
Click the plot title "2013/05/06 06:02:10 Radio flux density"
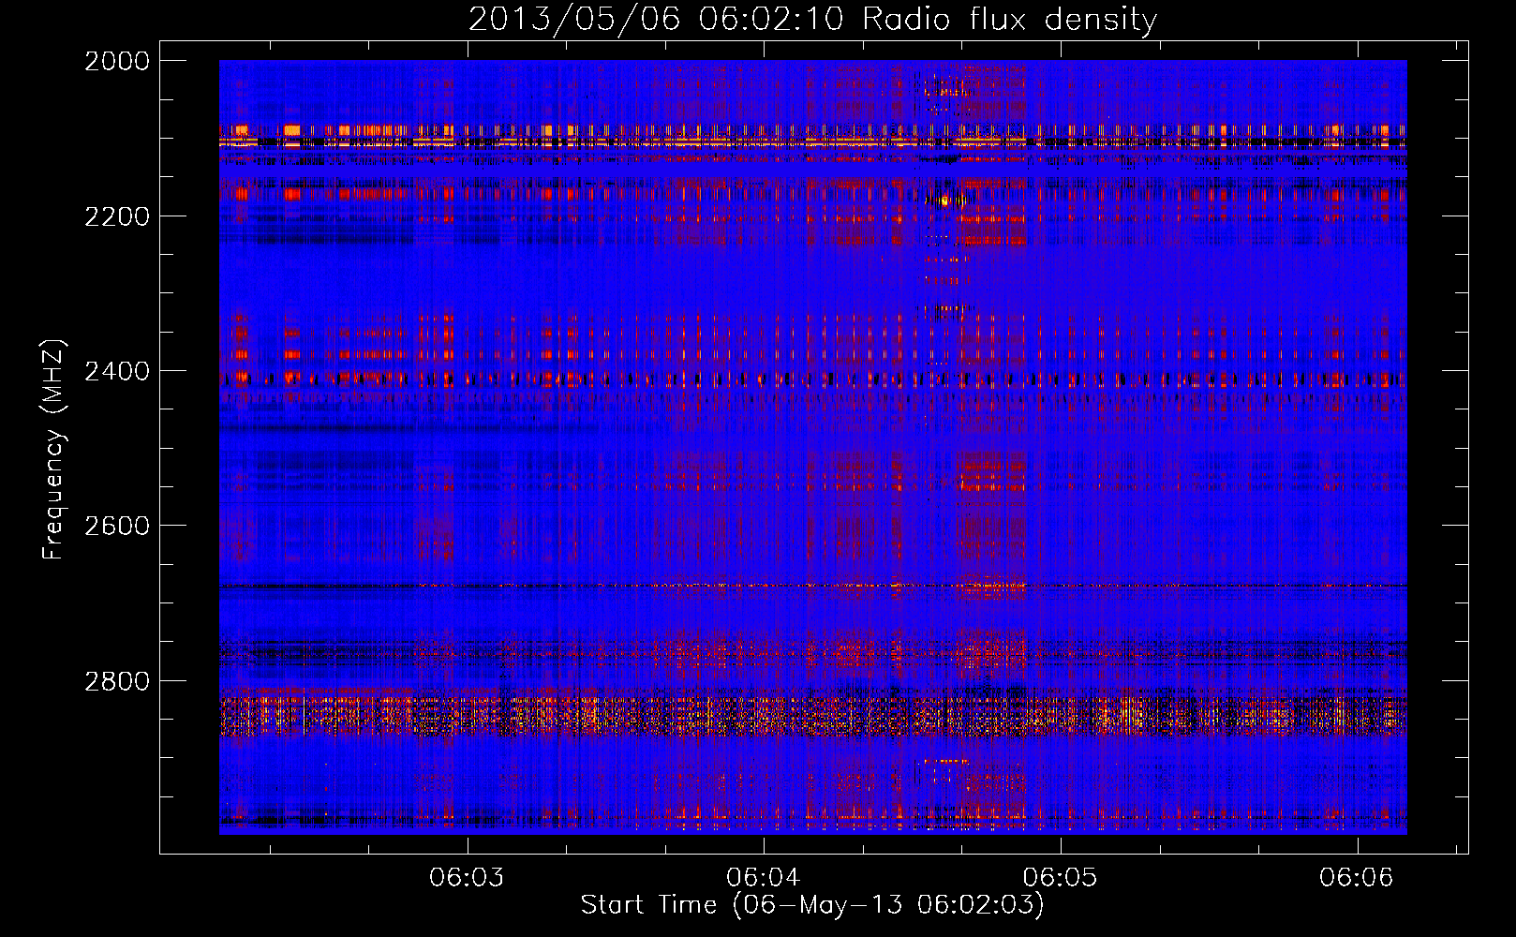point(813,20)
